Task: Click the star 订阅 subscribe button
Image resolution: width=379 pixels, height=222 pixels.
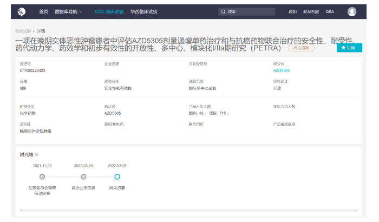Action: pos(349,48)
